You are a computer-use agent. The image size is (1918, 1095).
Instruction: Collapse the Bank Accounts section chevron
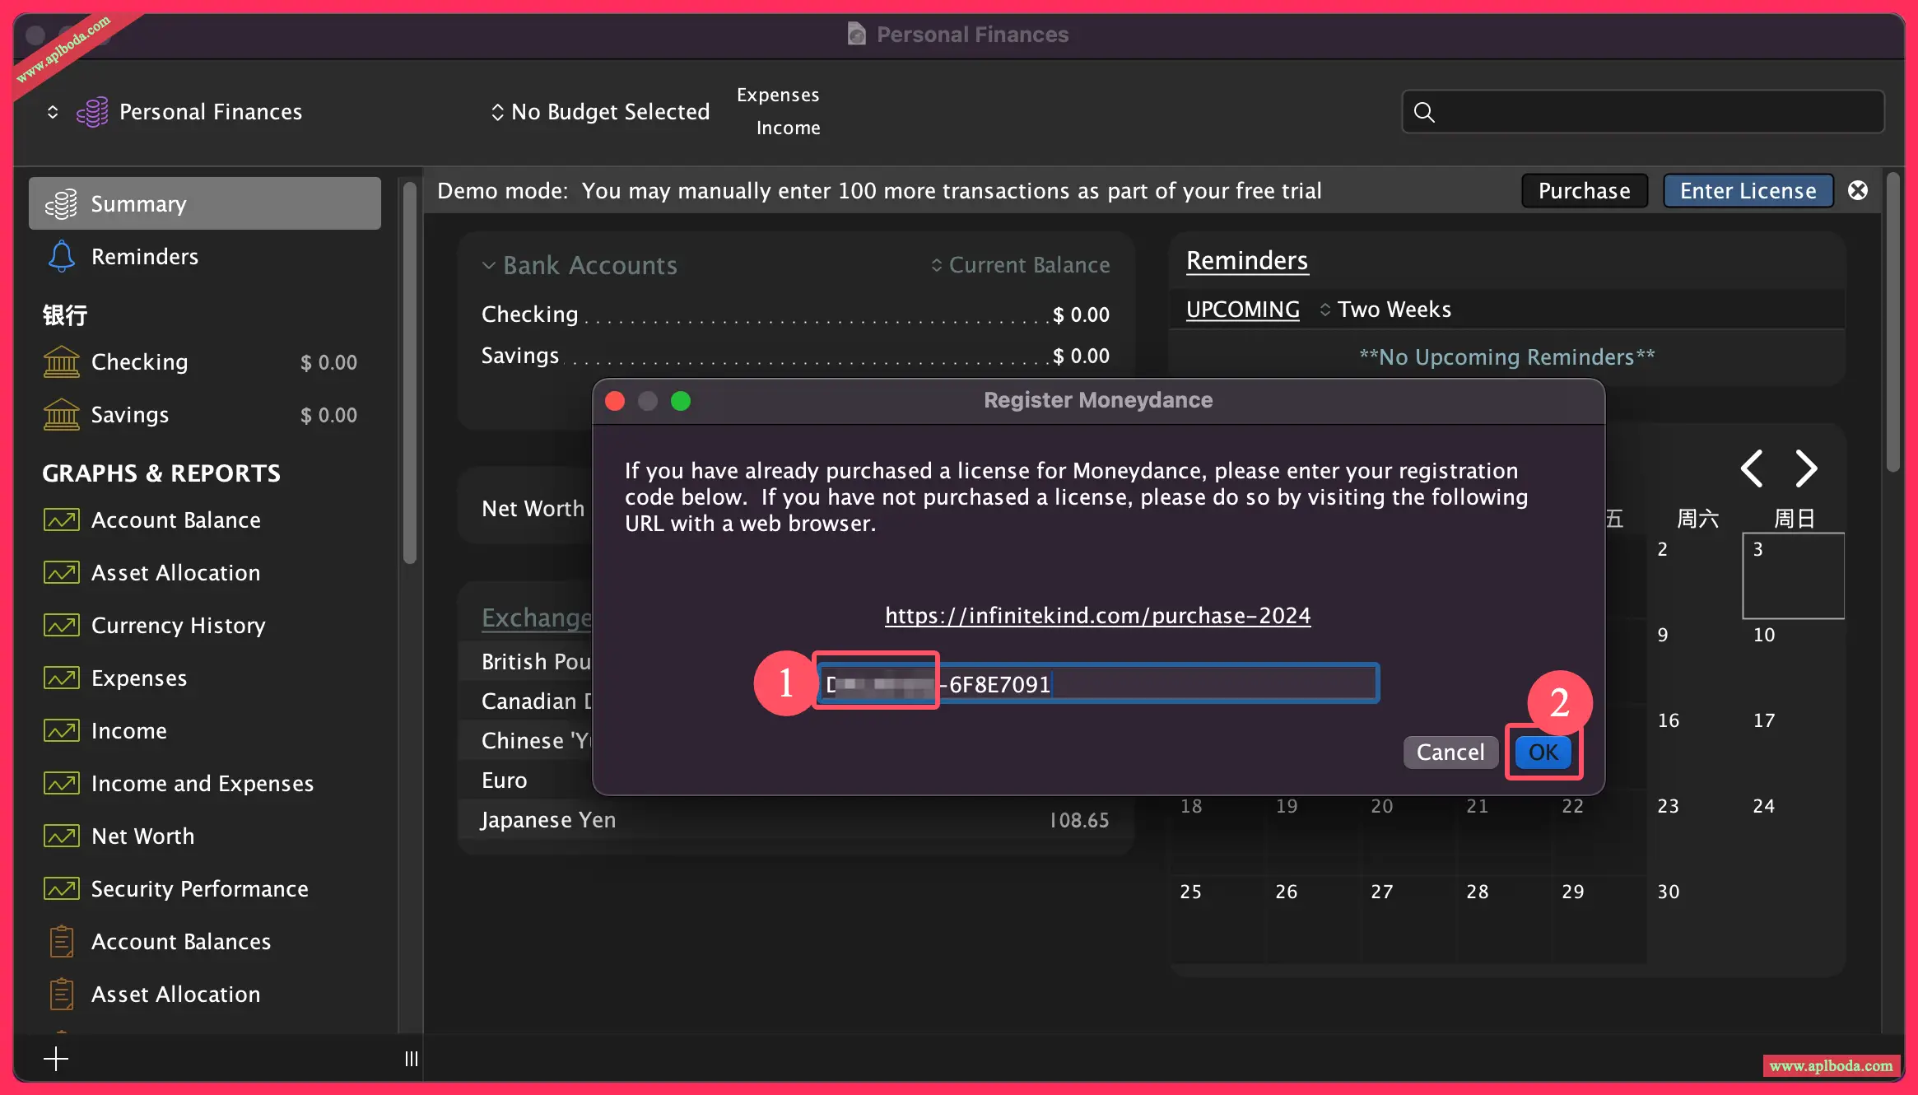[489, 265]
